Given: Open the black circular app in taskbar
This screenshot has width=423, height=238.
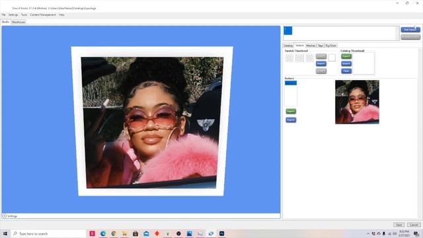Looking at the screenshot, I should point(178,233).
